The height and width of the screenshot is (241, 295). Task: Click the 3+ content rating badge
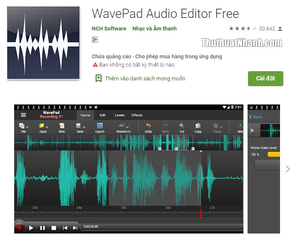tap(95, 40)
